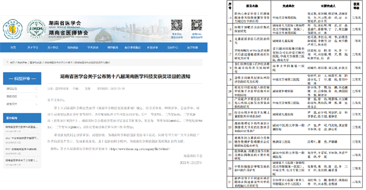
Task: Click the blue 科技评审 sidebar header
Action: click(22, 78)
